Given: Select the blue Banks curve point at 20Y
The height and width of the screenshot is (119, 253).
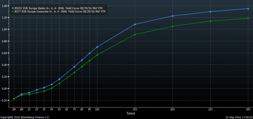Looking at the screenshot, I should pyautogui.click(x=173, y=16).
